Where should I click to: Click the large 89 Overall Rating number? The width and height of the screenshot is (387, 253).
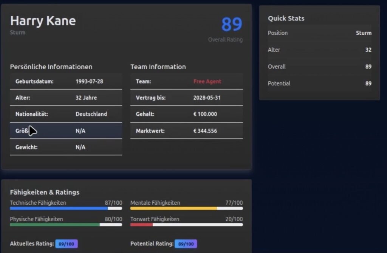point(231,25)
